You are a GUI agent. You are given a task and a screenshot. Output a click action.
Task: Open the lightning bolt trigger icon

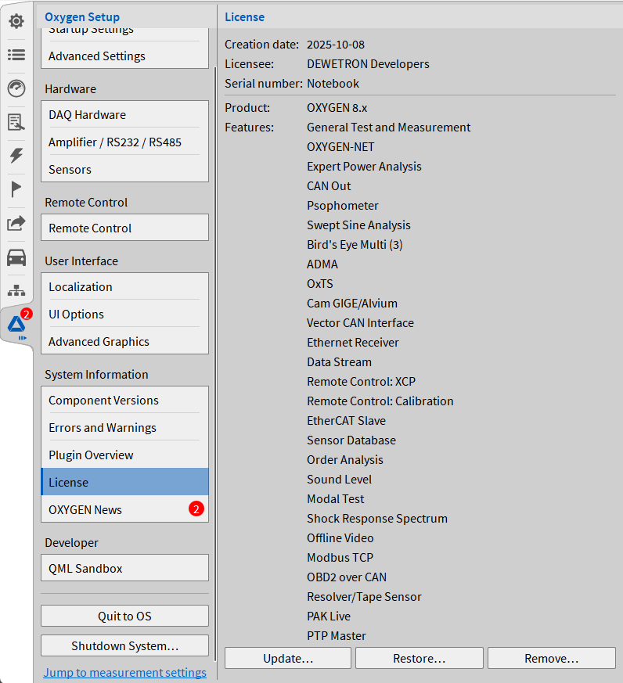click(x=16, y=156)
